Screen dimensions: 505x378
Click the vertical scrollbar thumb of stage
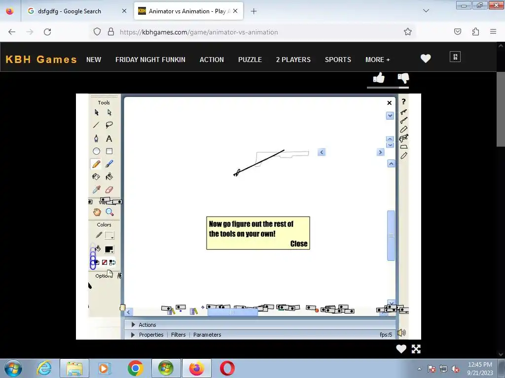click(391, 235)
